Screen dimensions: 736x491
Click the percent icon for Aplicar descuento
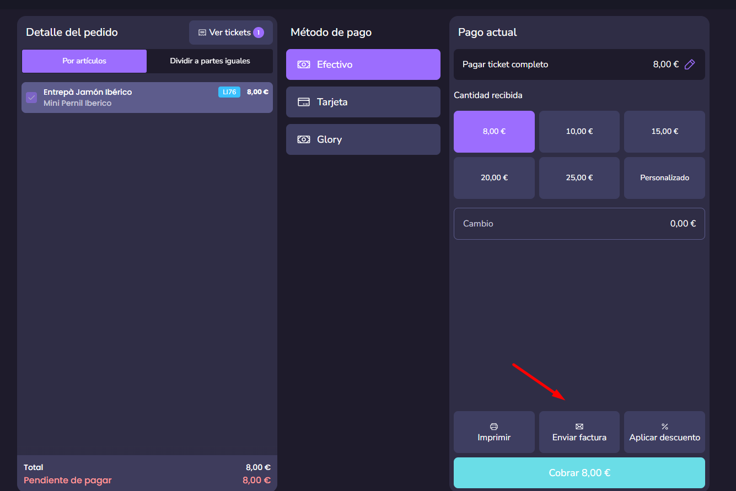[x=664, y=427]
